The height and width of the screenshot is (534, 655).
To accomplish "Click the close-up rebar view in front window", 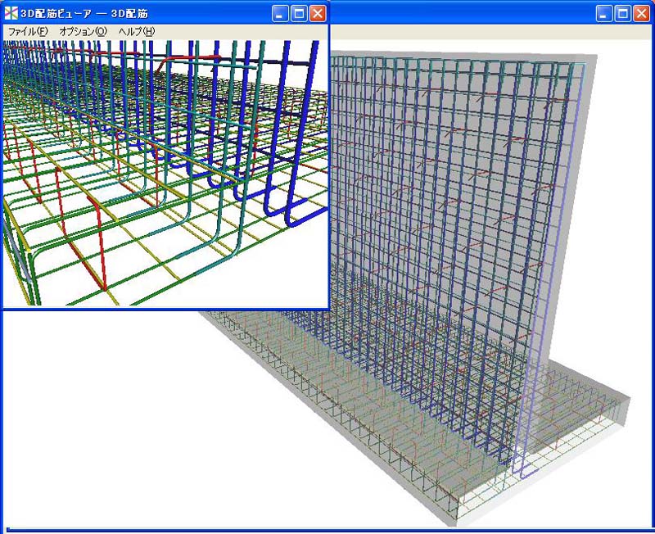I will click(x=165, y=173).
